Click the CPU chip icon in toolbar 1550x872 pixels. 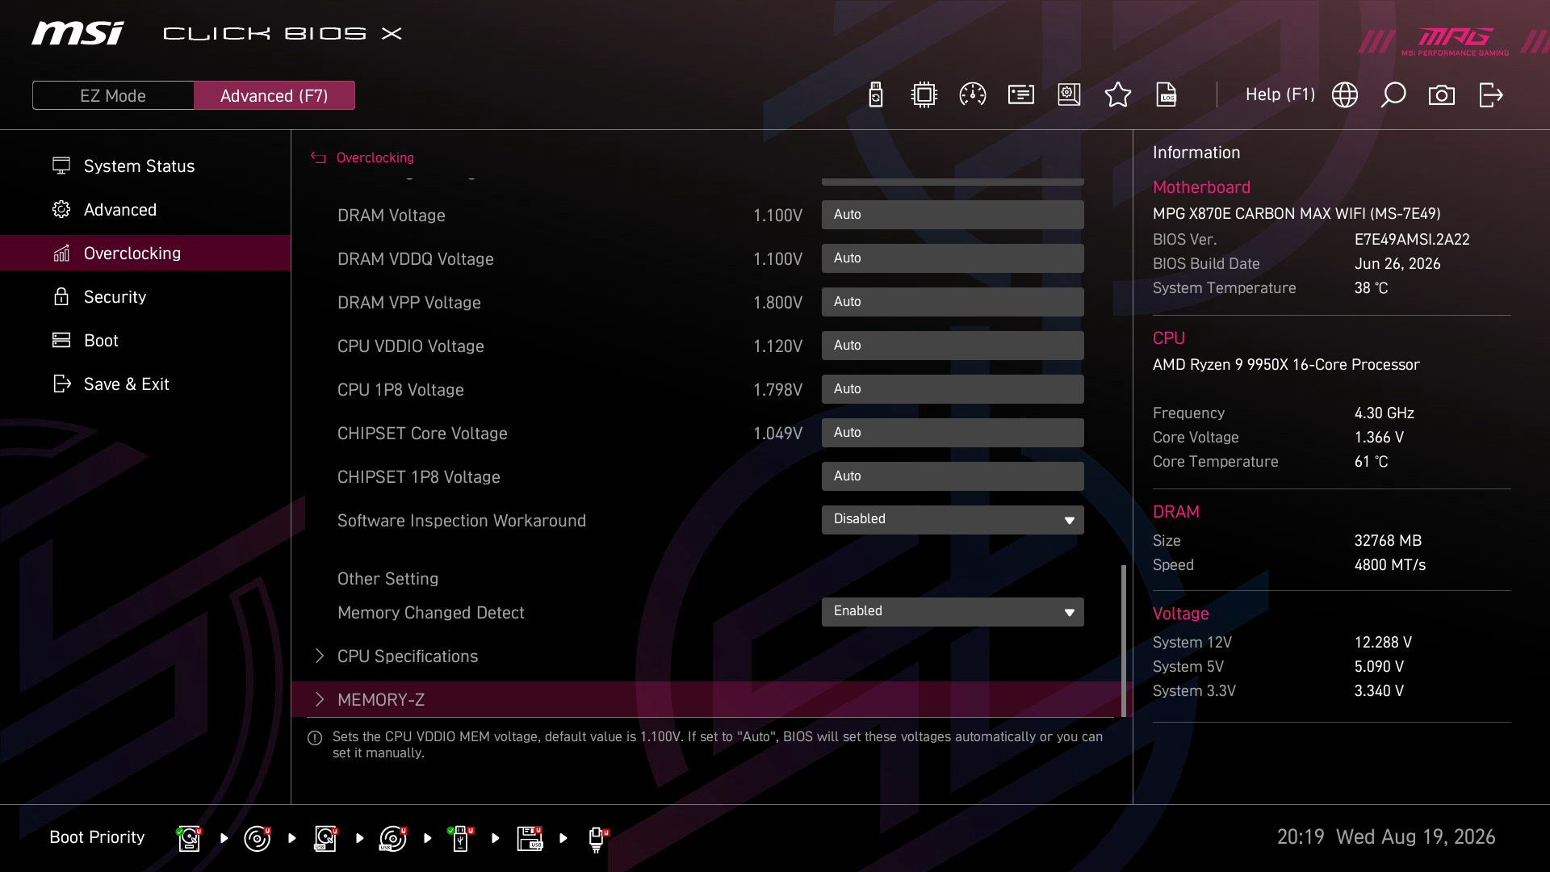coord(924,95)
